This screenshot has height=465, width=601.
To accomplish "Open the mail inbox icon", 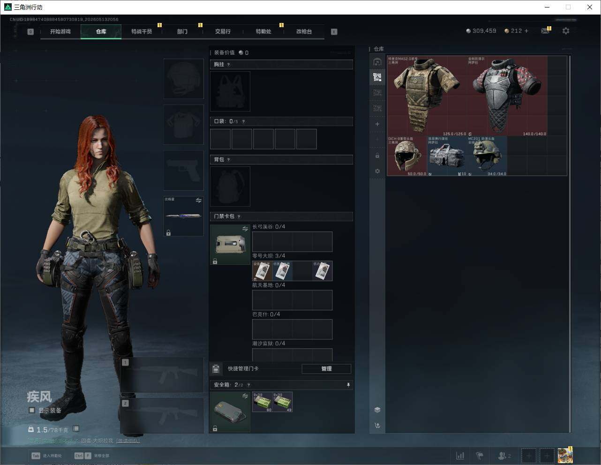I will 545,31.
